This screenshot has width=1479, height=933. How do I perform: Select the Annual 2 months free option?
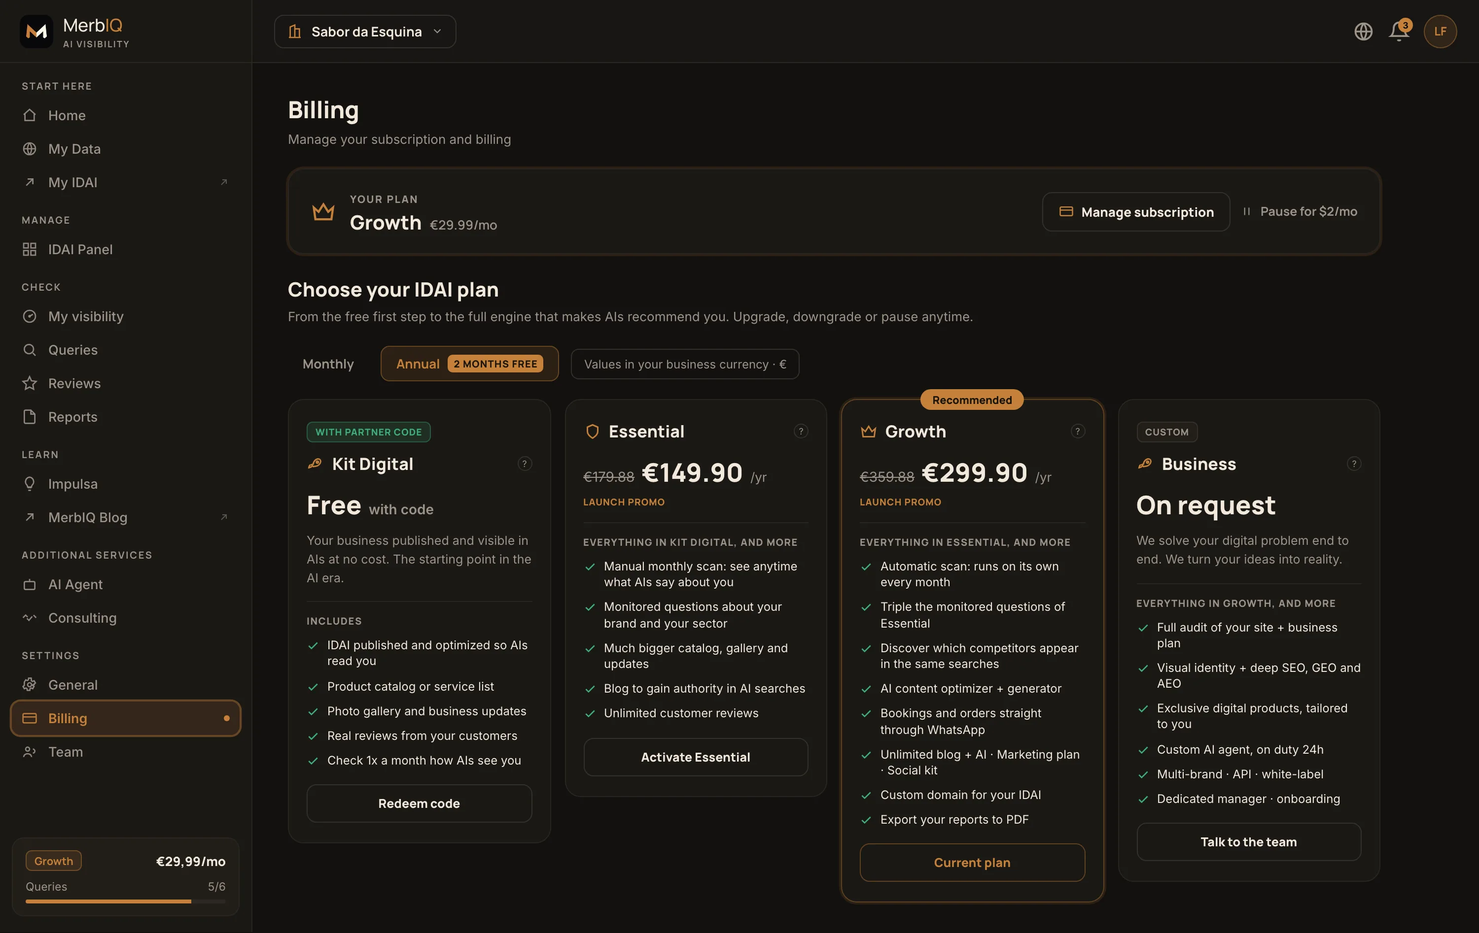[x=469, y=364]
